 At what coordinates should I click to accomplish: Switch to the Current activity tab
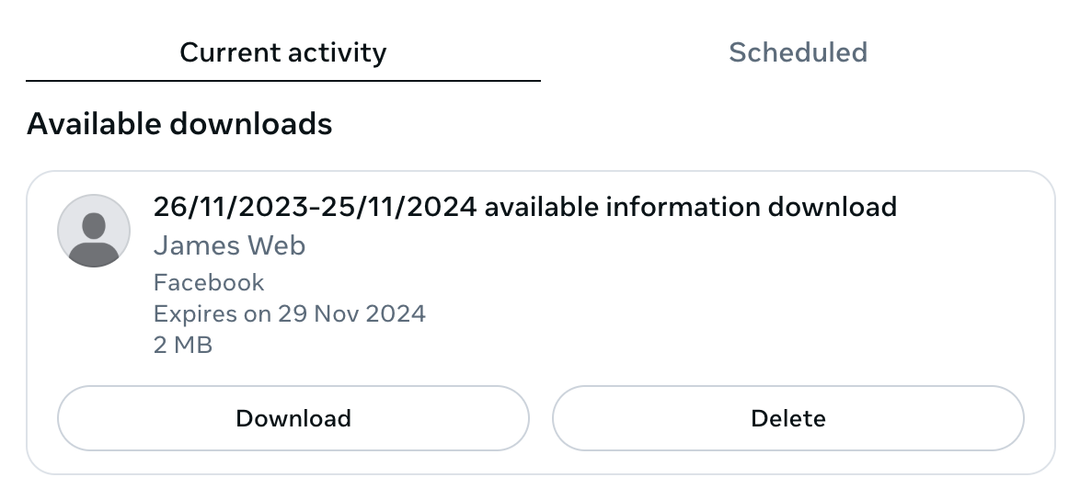click(x=282, y=52)
